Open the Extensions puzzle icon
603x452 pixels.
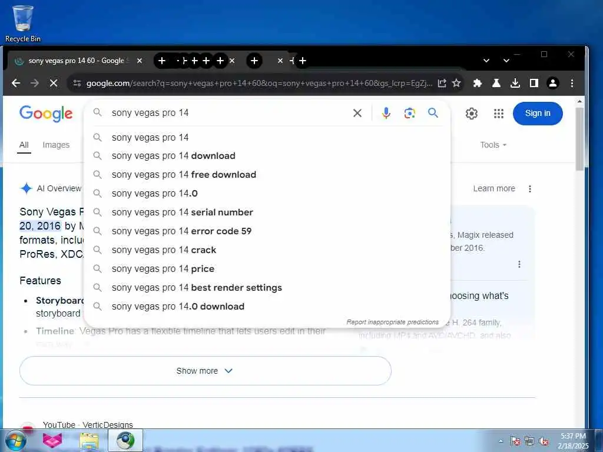click(x=477, y=83)
